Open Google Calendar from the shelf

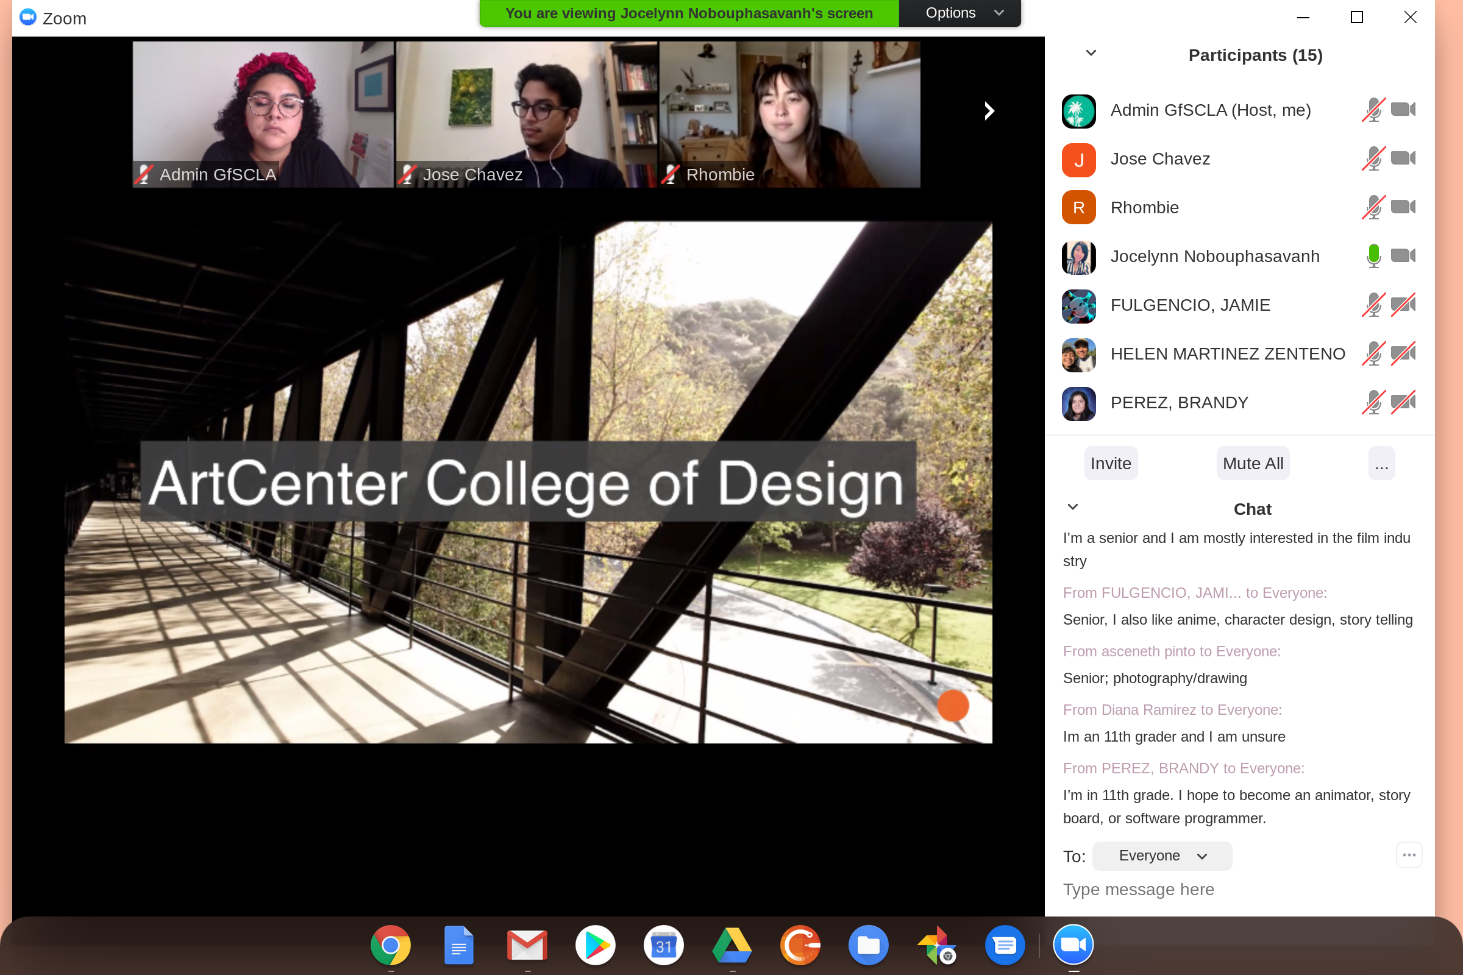(x=664, y=946)
